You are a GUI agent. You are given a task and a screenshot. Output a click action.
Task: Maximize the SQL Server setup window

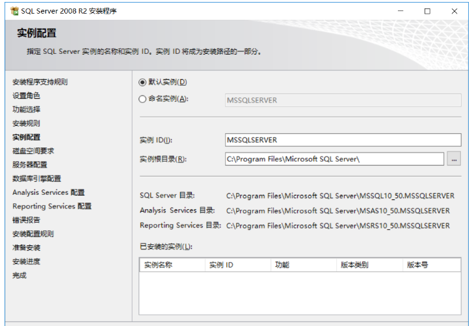pyautogui.click(x=427, y=11)
